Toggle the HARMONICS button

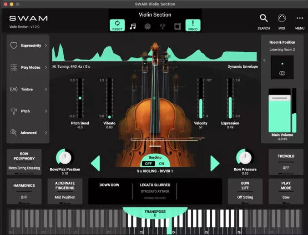click(24, 191)
